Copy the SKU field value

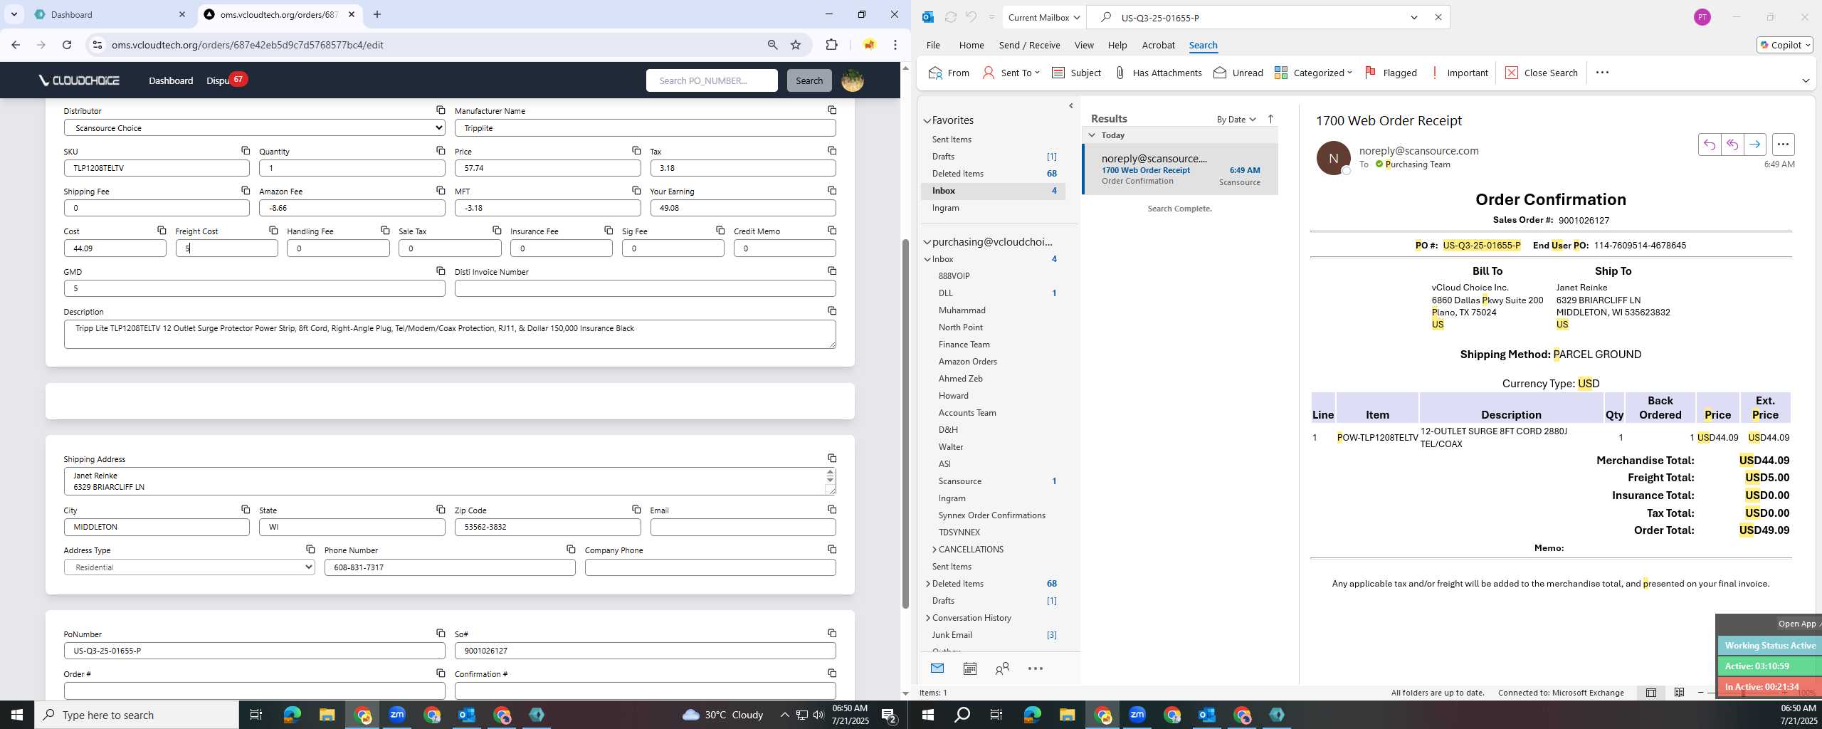[x=245, y=150]
